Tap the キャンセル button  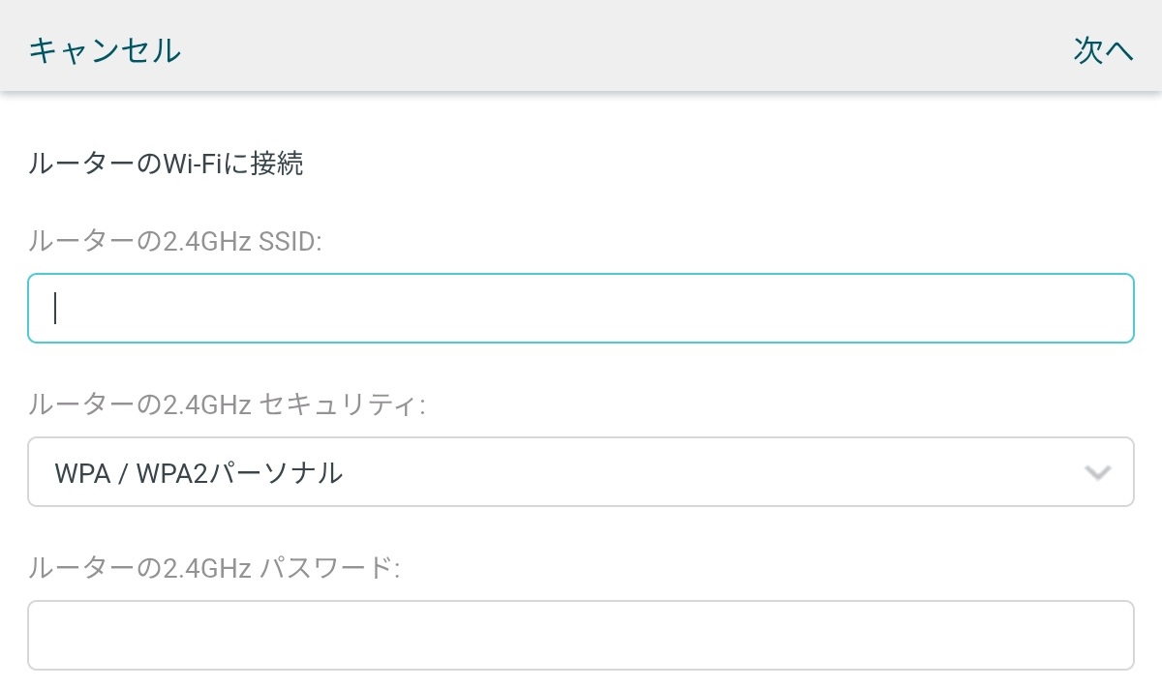pos(105,49)
